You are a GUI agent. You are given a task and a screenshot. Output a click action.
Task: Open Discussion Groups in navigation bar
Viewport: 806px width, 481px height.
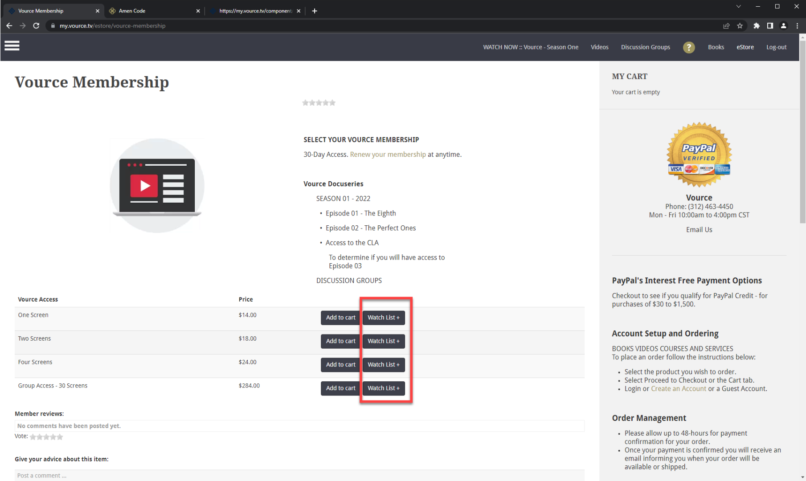[x=645, y=47]
